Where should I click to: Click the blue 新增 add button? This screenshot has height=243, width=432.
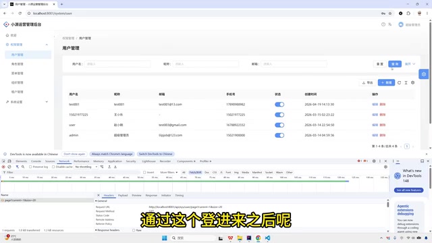[386, 82]
